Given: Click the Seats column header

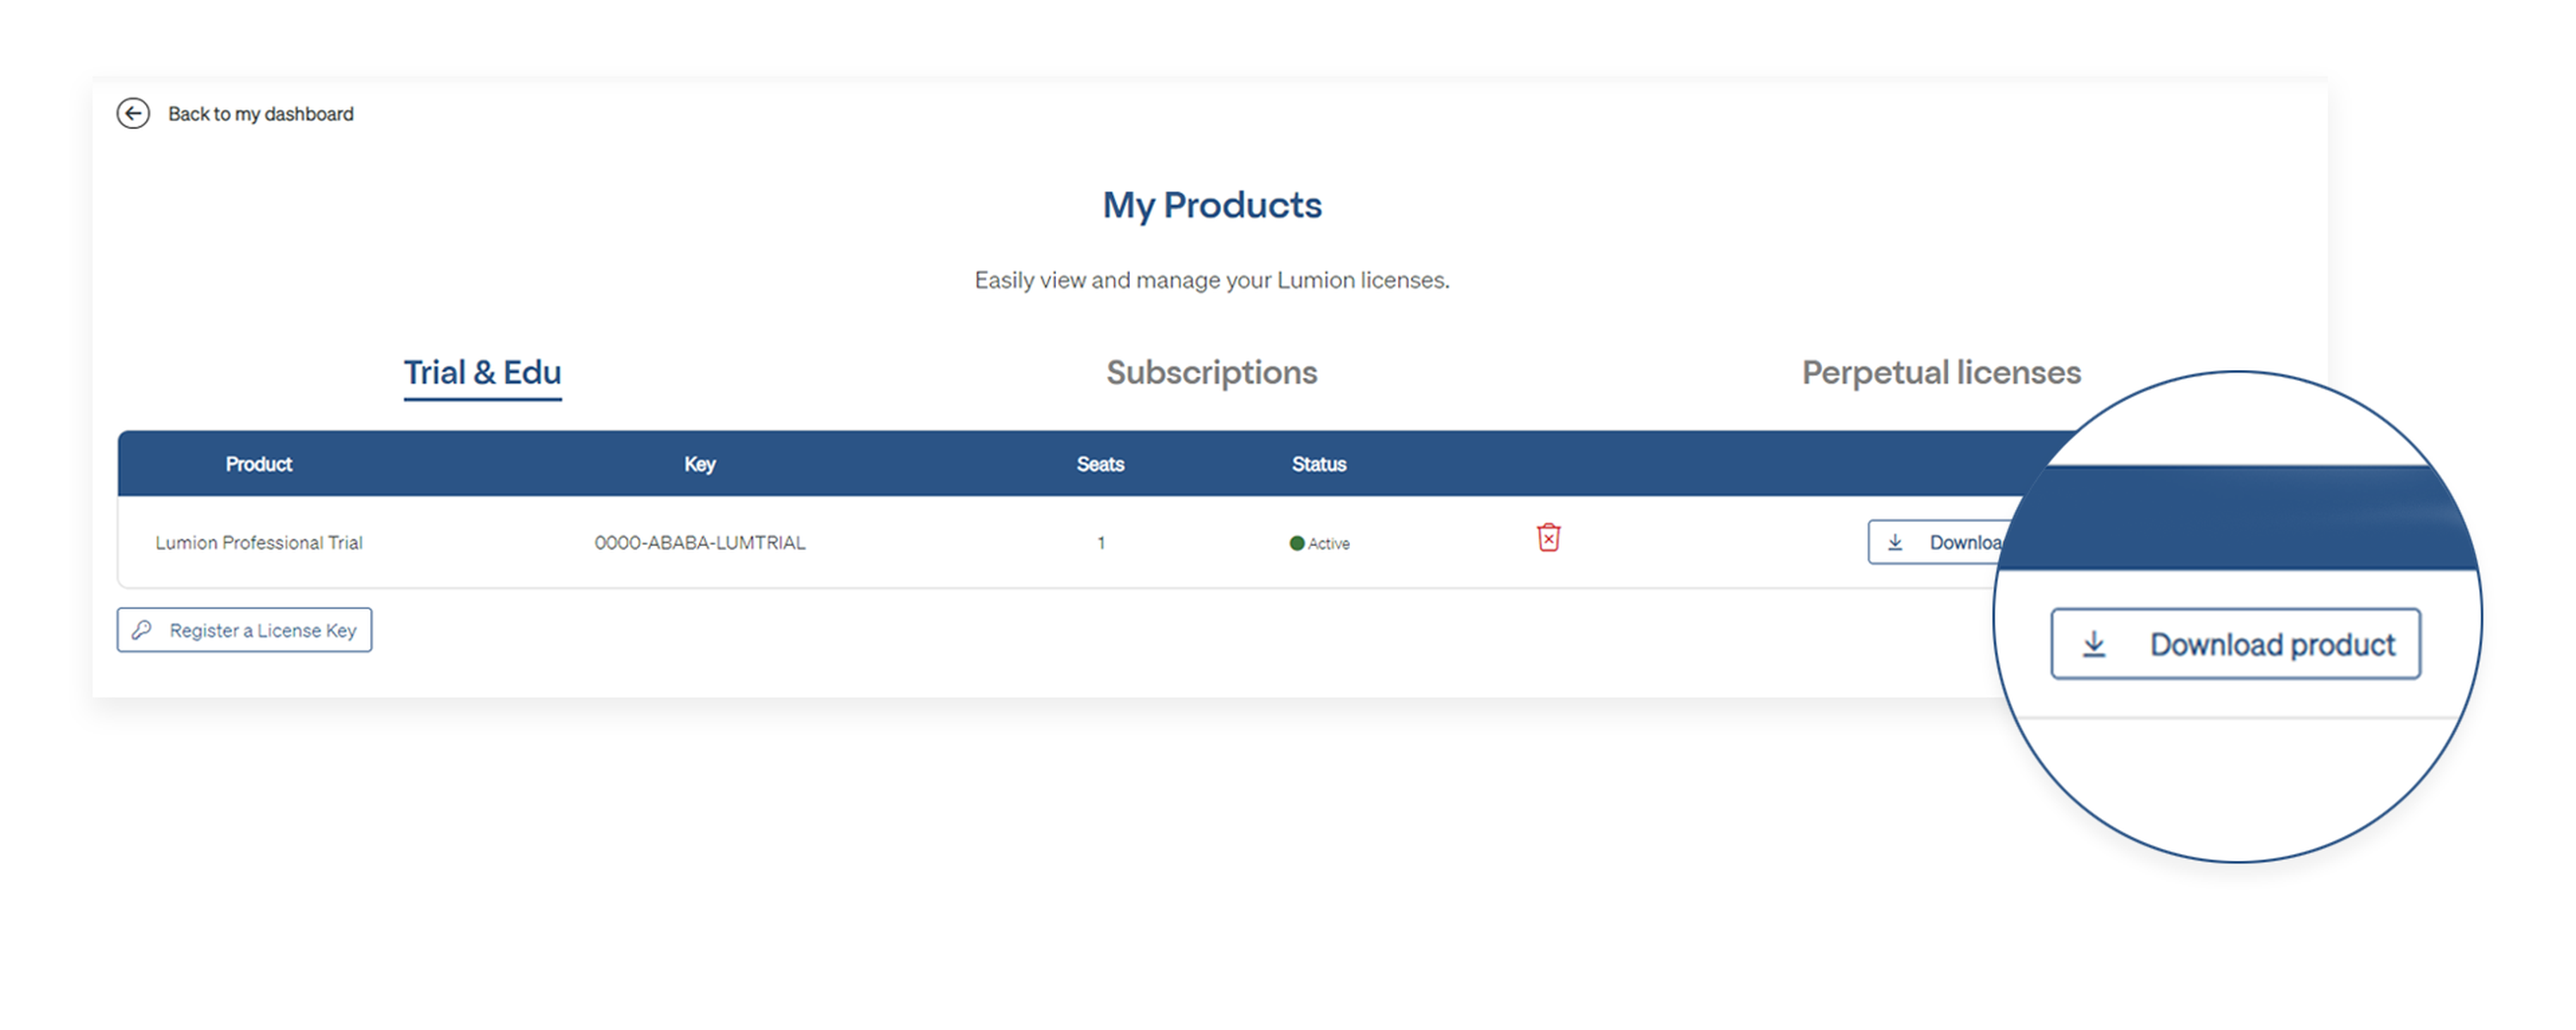Looking at the screenshot, I should pos(1100,464).
